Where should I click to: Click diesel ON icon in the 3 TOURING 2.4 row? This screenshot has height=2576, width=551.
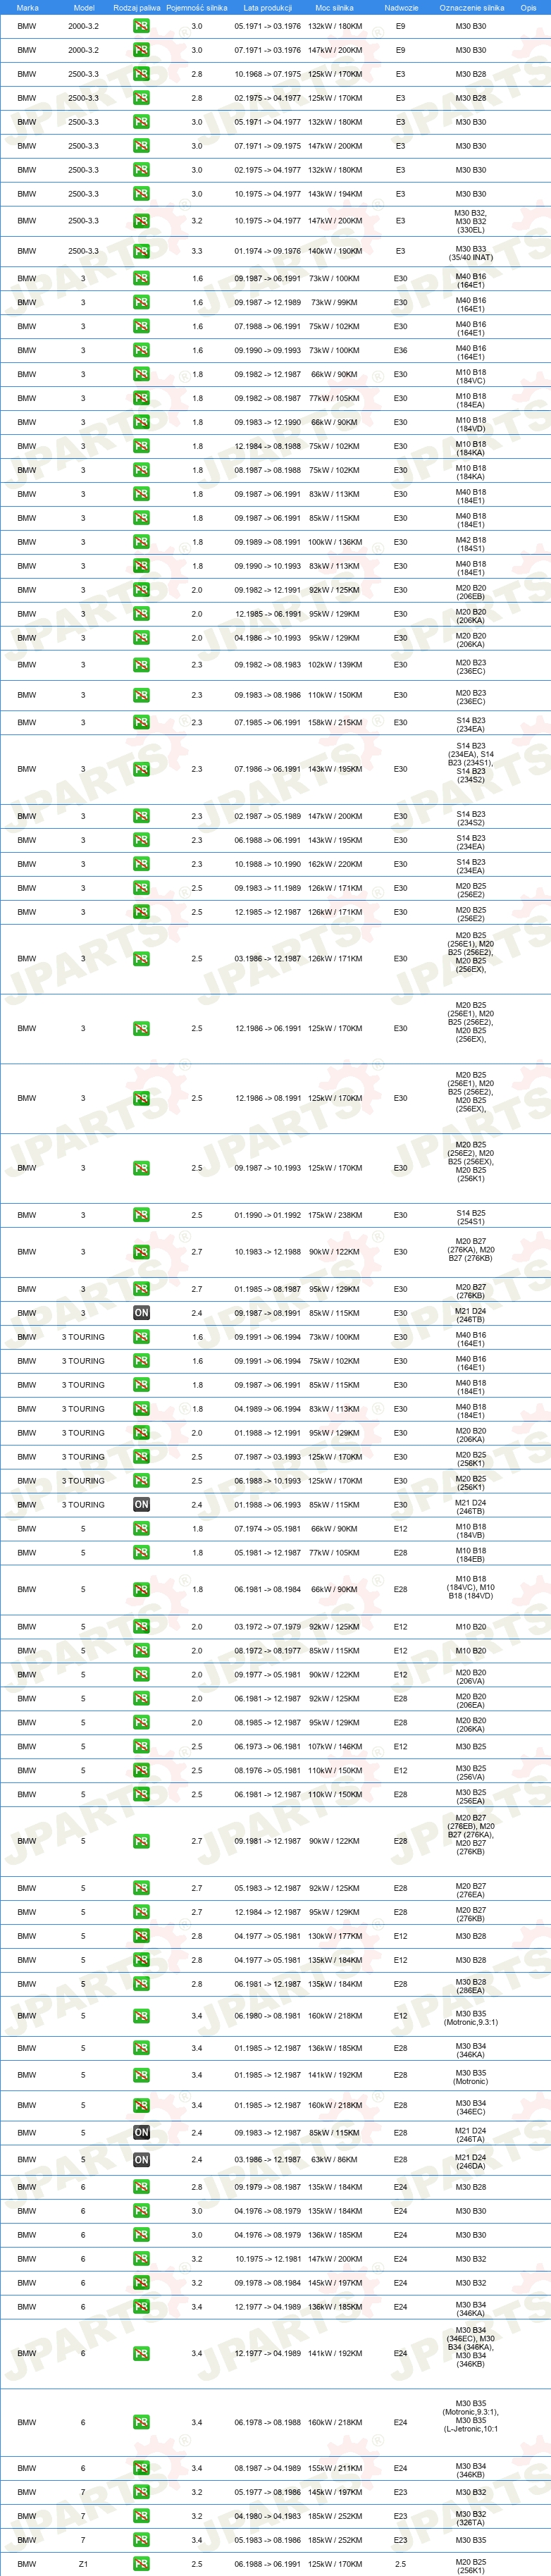(141, 1505)
